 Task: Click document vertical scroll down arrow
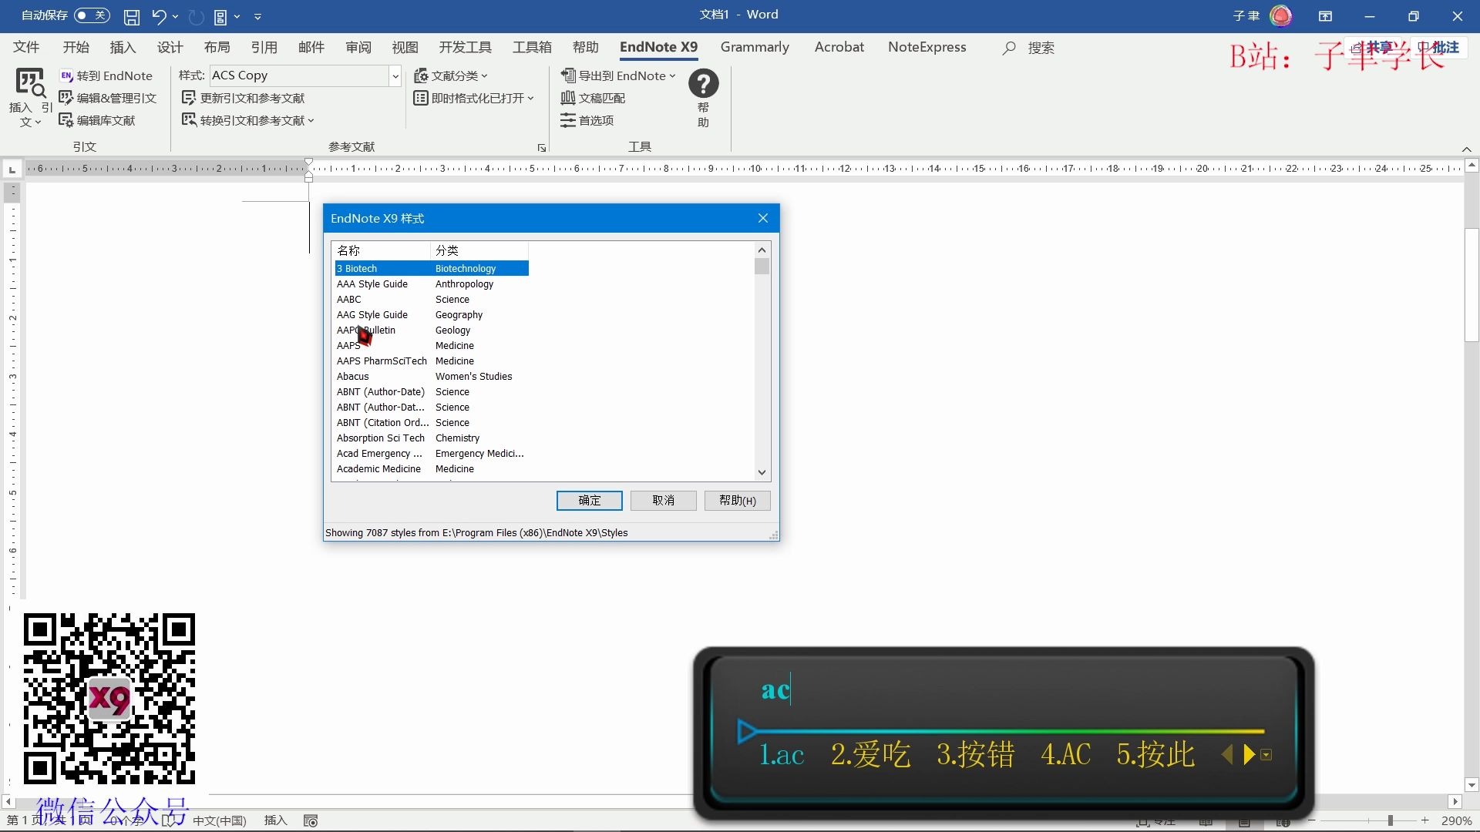[1472, 785]
